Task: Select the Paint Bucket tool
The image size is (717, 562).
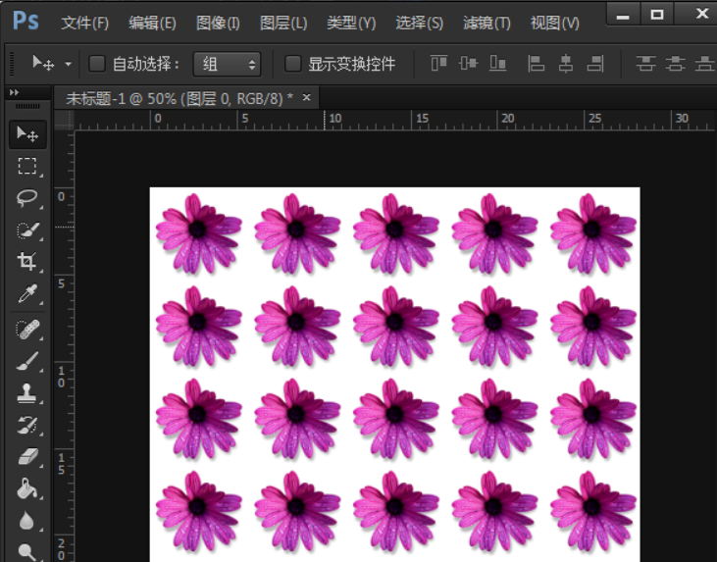Action: click(x=27, y=488)
